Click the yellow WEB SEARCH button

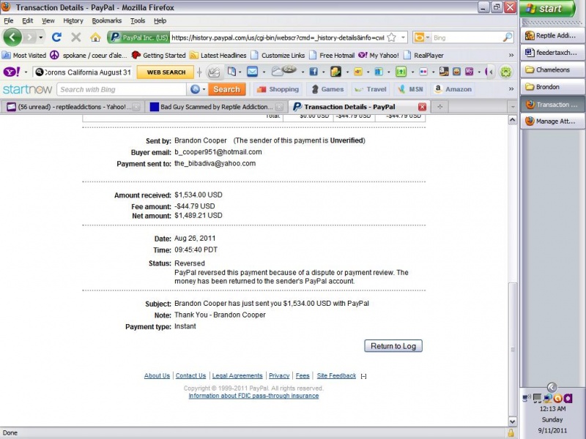(x=166, y=72)
